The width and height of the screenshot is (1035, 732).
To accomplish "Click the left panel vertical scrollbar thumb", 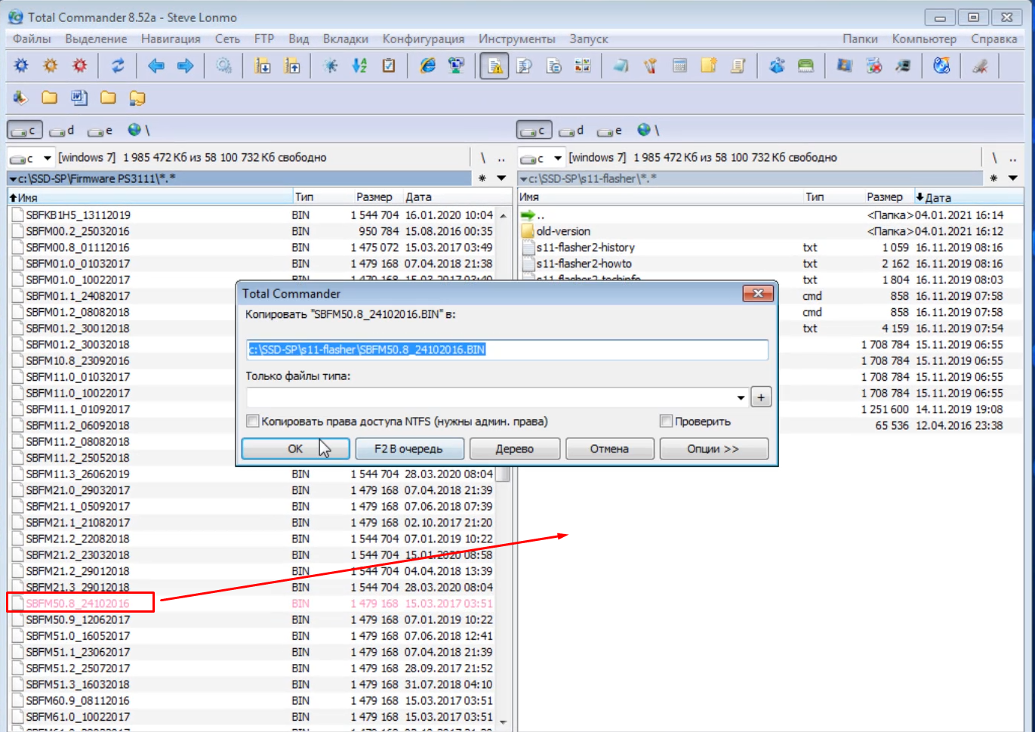I will [503, 474].
